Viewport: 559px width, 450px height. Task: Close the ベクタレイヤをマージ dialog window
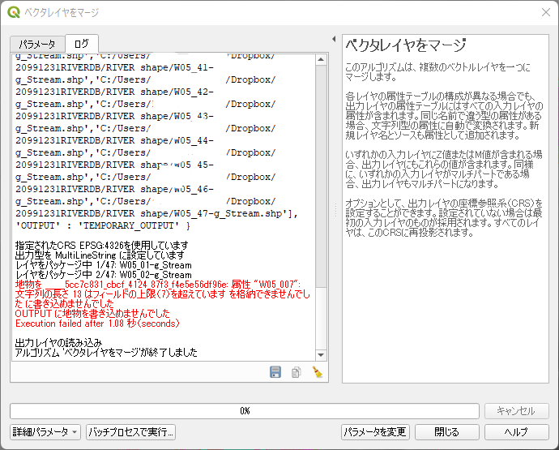click(x=544, y=12)
